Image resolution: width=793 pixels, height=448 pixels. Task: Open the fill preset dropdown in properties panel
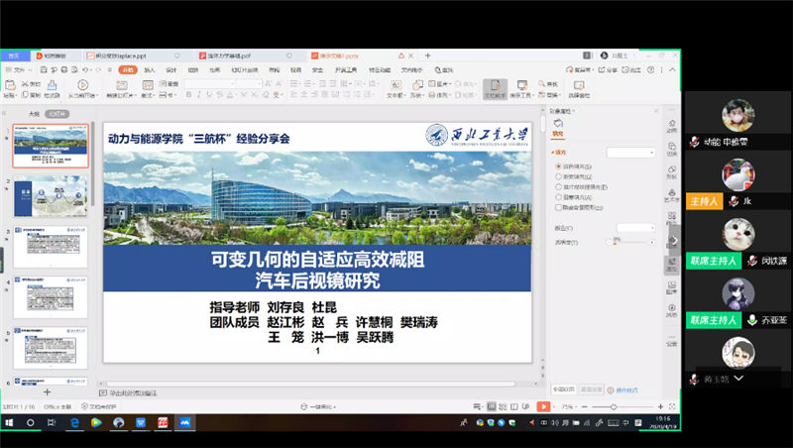[x=630, y=153]
